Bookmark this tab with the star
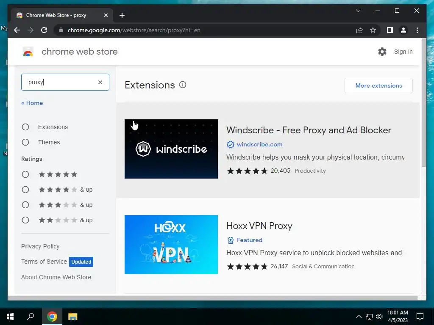 pos(373,30)
